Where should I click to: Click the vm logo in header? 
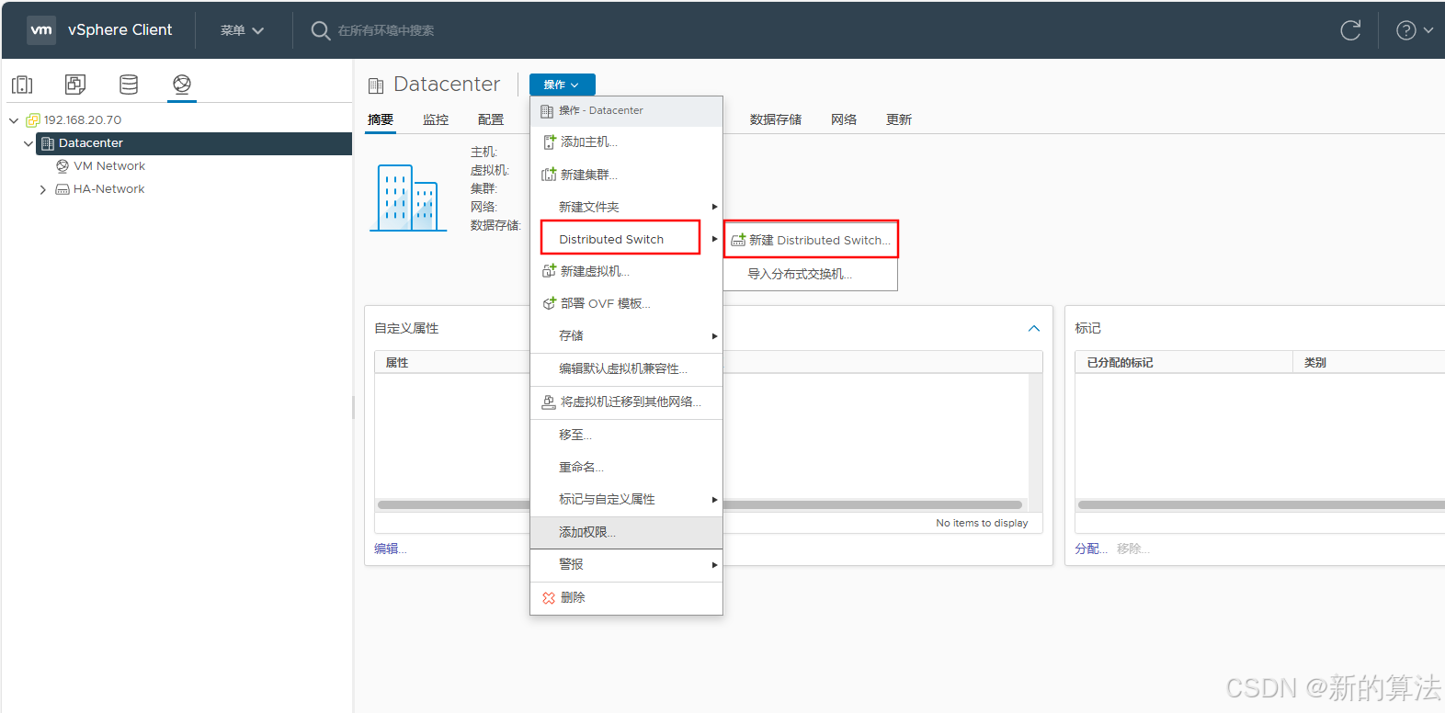[41, 29]
